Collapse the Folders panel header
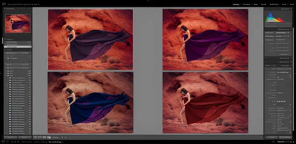 [x=5, y=49]
